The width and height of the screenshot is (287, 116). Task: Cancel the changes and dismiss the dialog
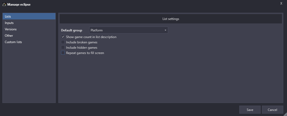pos(272,110)
